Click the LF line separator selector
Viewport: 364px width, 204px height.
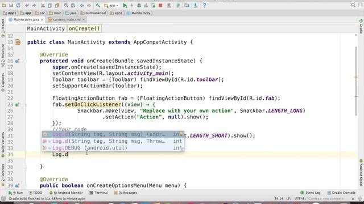pos(289,199)
